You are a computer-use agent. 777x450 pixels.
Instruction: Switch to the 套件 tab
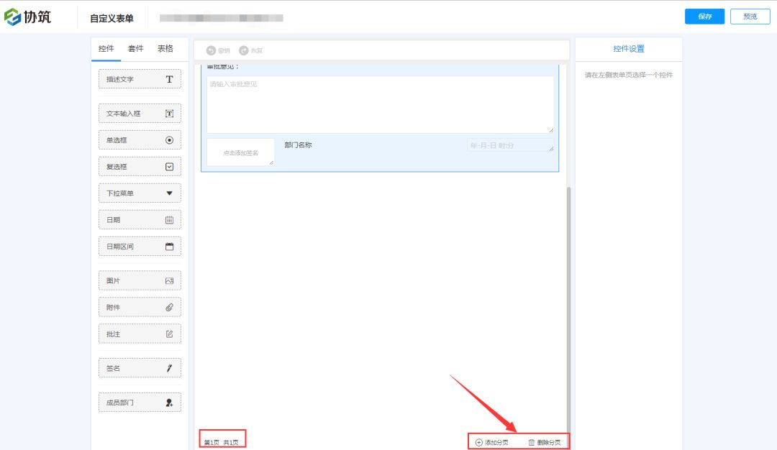(136, 49)
